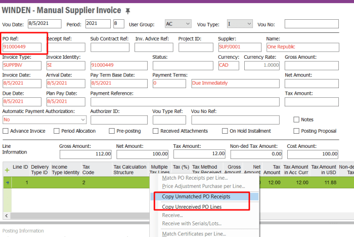Tick the Advance Invoice checkbox
This screenshot has width=354, height=237.
6,131
